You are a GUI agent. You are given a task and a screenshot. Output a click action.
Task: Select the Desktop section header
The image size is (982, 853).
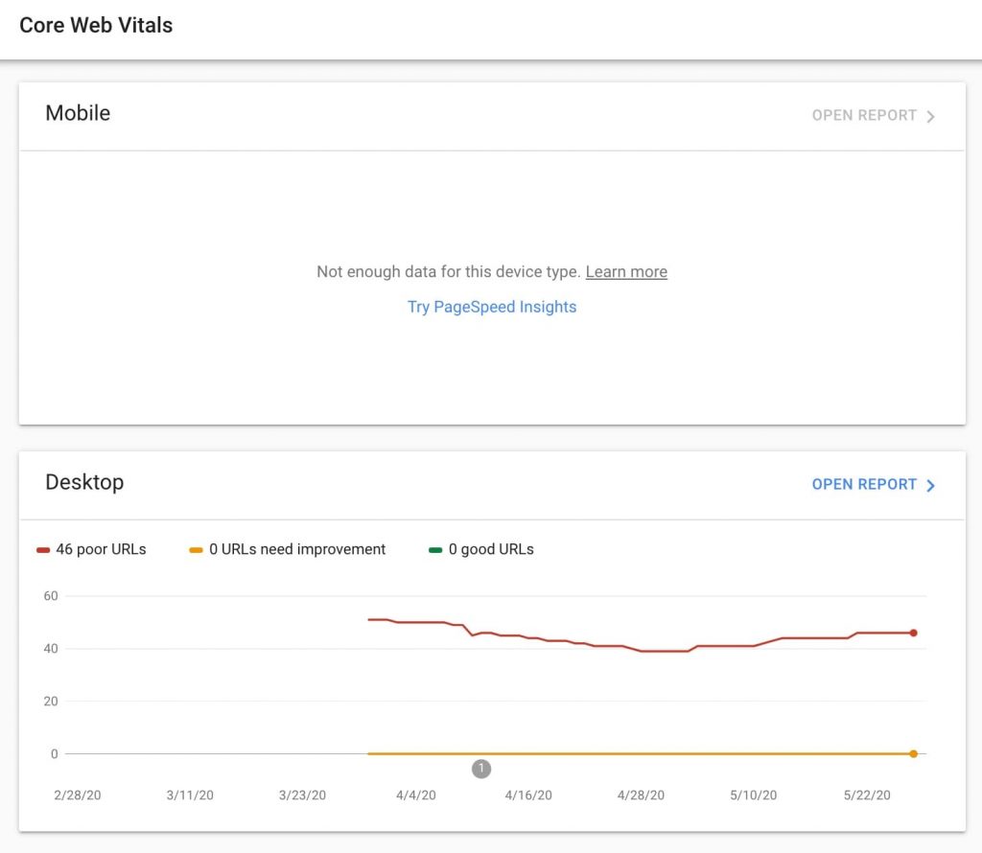84,482
